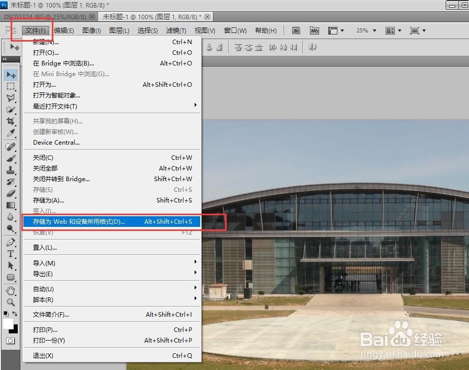Select the Eyedropper tool
The image size is (469, 370).
(x=11, y=133)
